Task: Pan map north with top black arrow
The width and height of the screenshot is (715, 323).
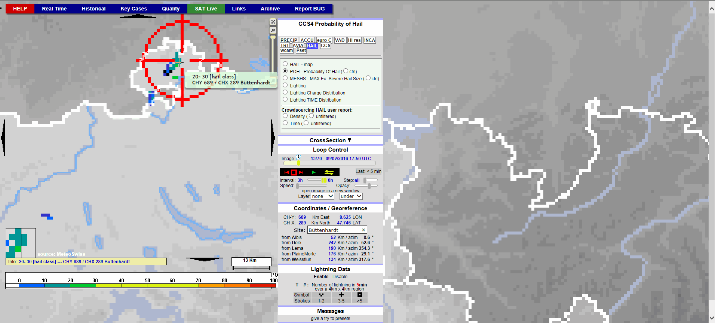Action: [x=138, y=16]
